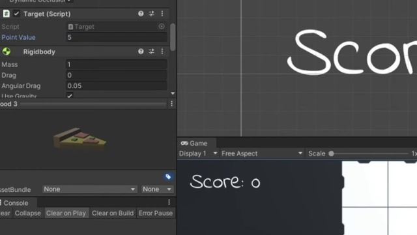This screenshot has height=235, width=417.
Task: Open the Free Aspect dropdown
Action: pyautogui.click(x=262, y=153)
